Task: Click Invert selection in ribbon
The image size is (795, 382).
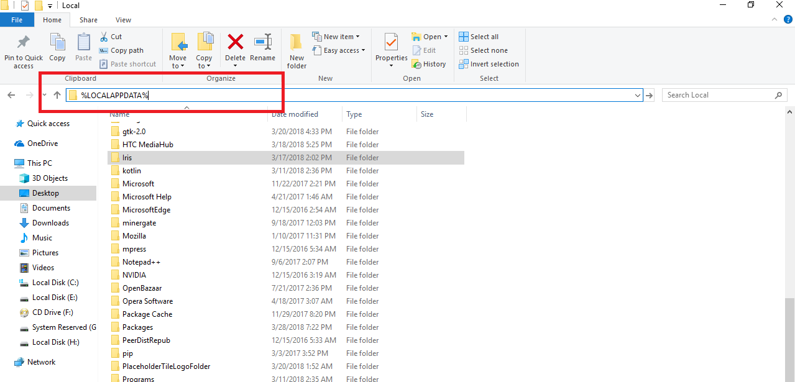Action: click(489, 64)
